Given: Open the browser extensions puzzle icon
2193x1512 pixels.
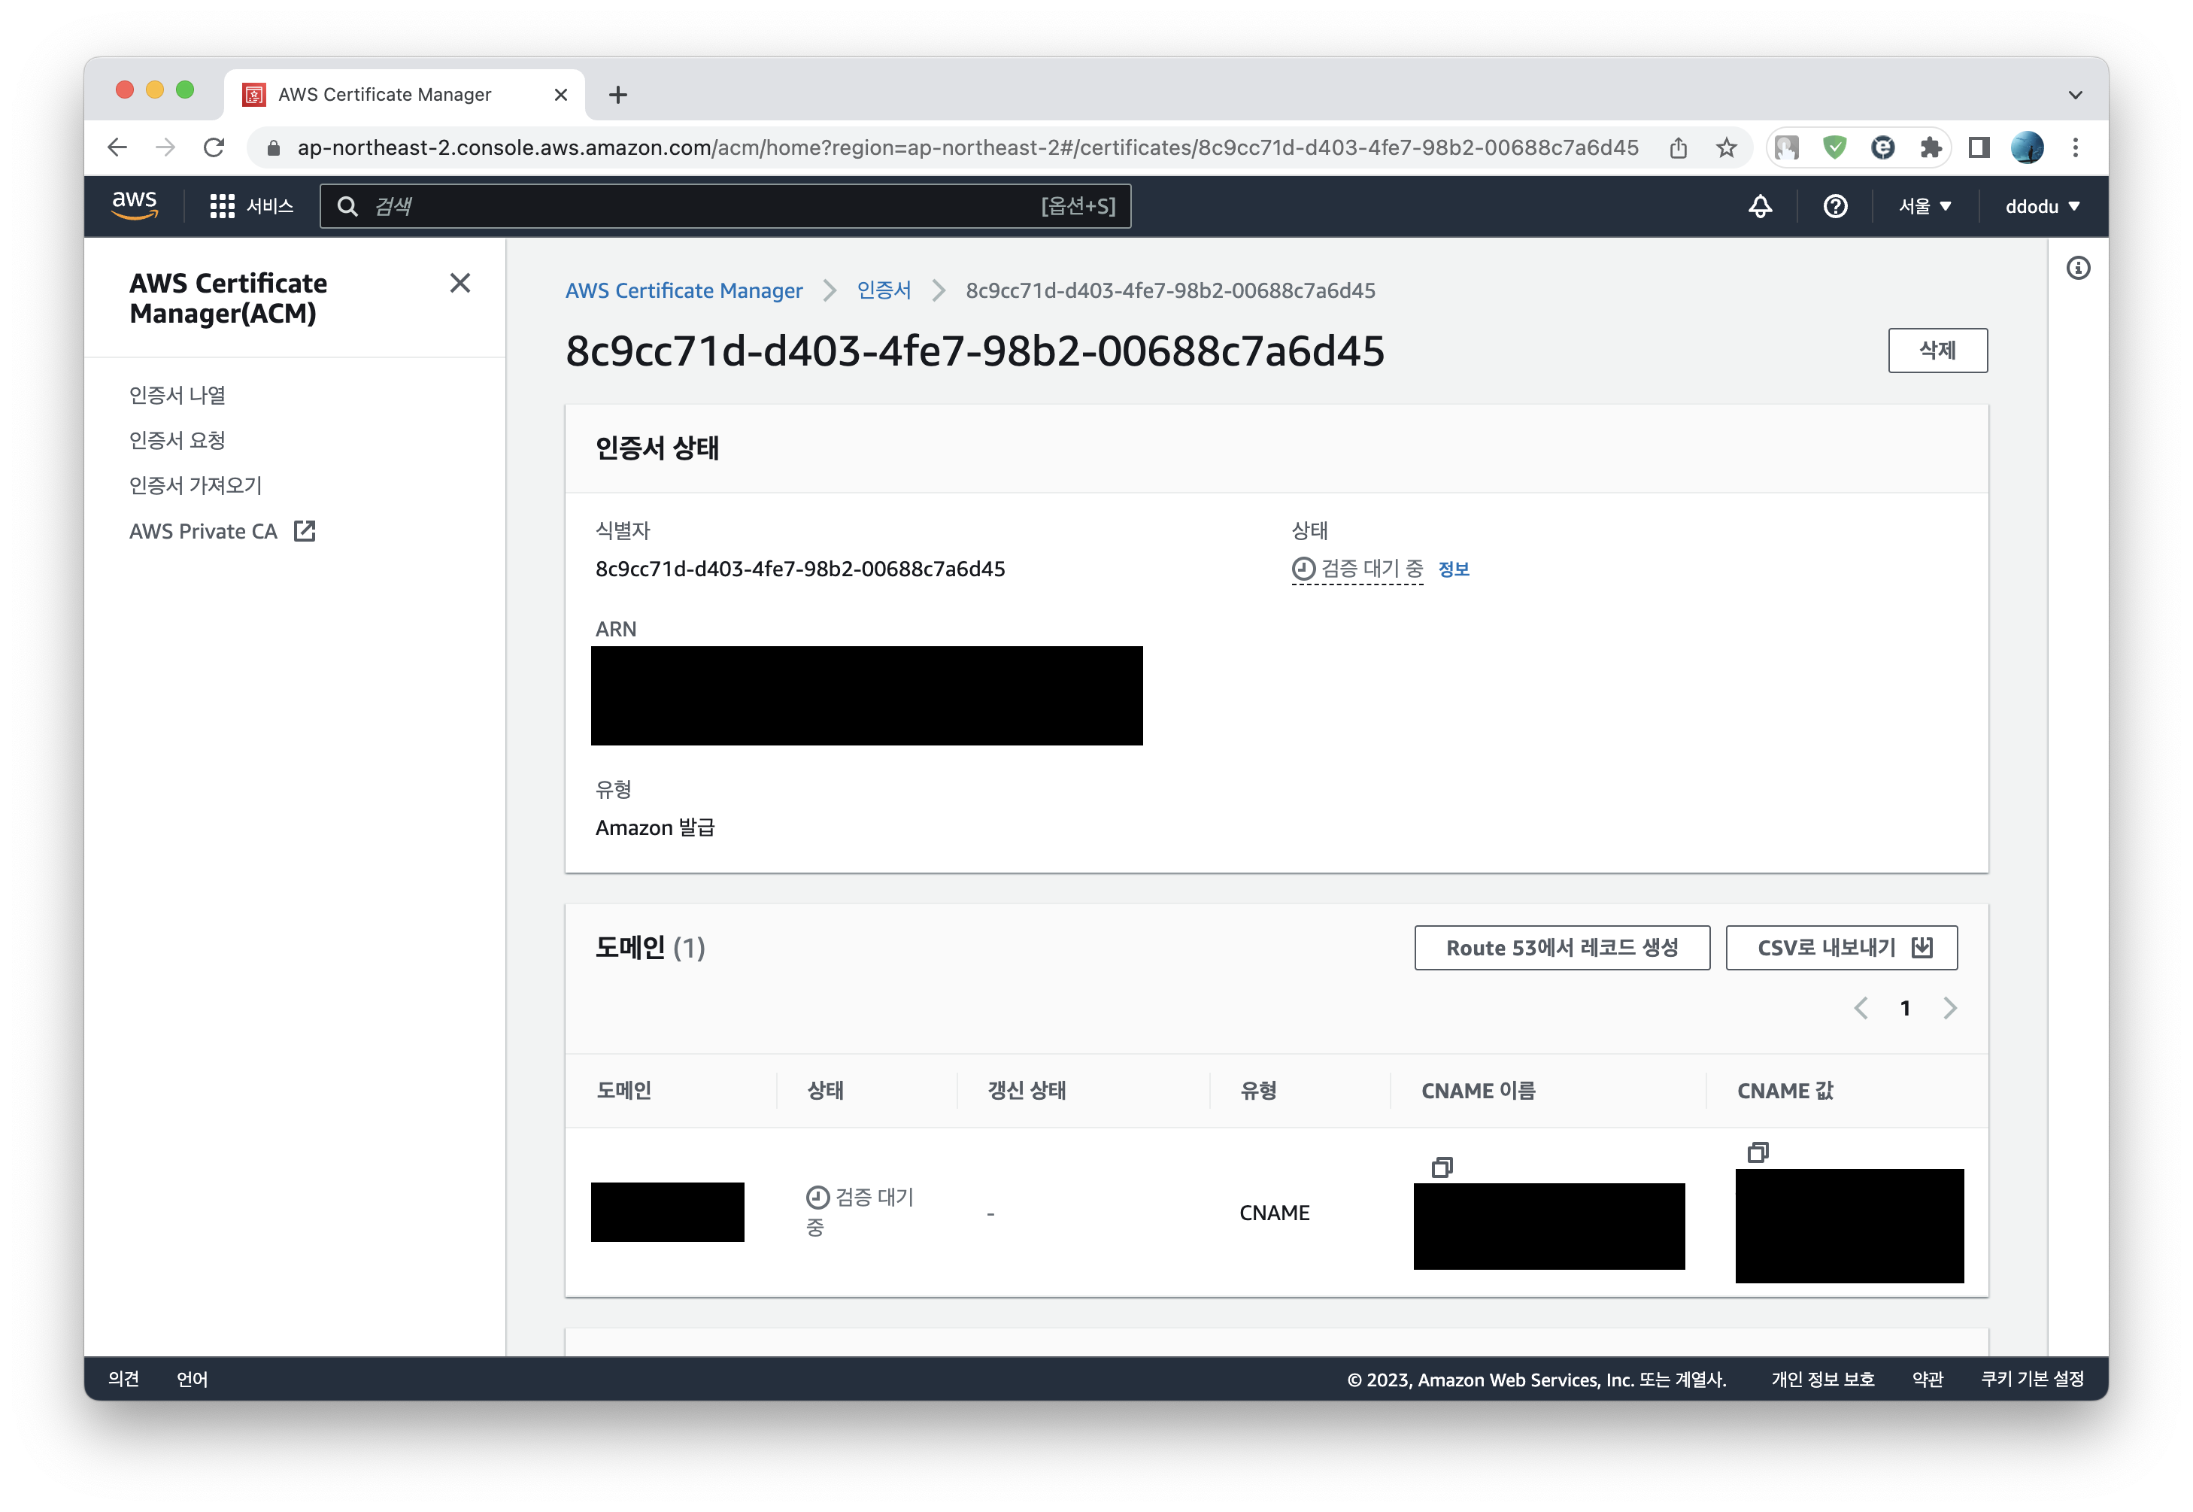Looking at the screenshot, I should tap(1930, 147).
